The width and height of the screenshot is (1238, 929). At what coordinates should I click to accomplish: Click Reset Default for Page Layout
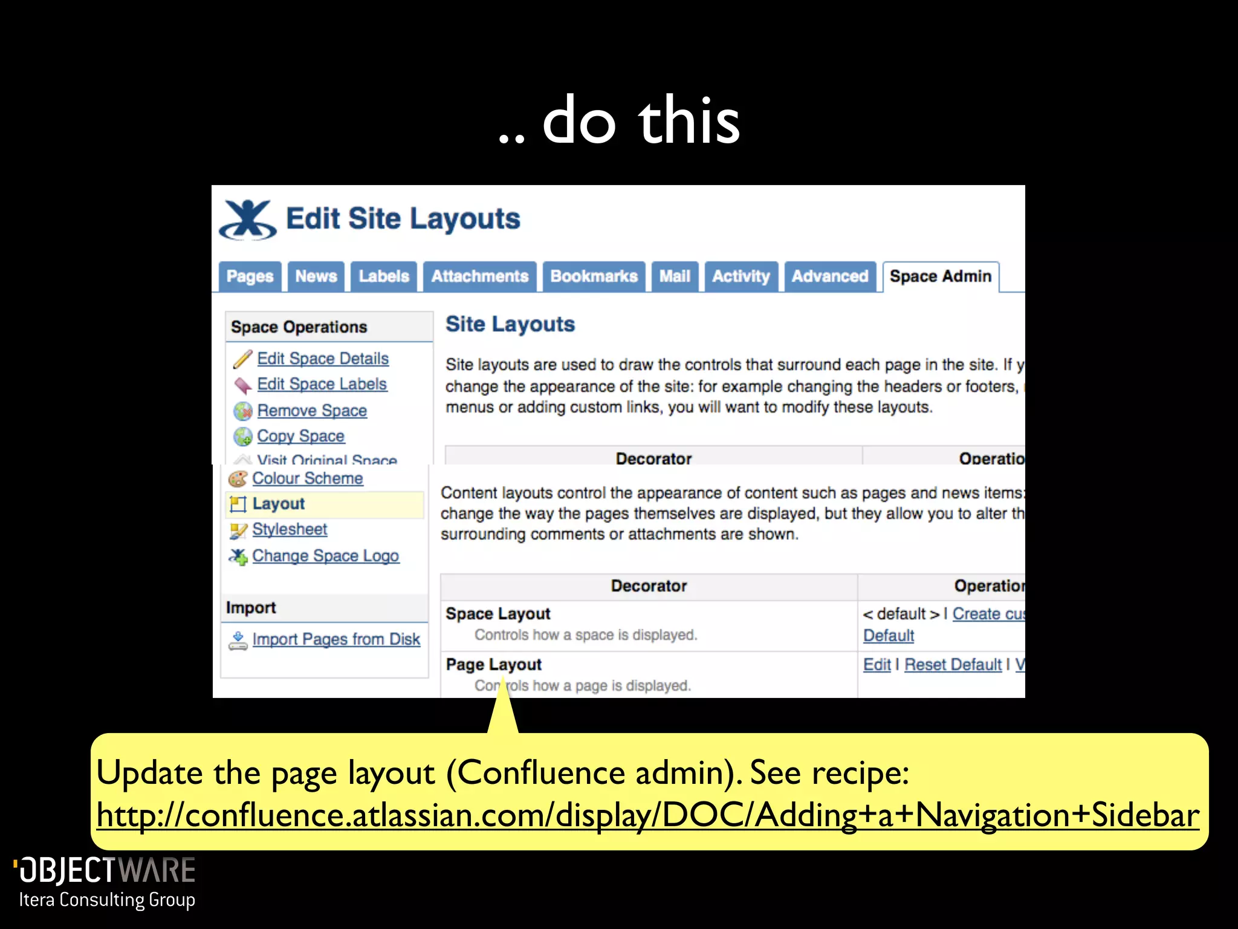pos(953,665)
